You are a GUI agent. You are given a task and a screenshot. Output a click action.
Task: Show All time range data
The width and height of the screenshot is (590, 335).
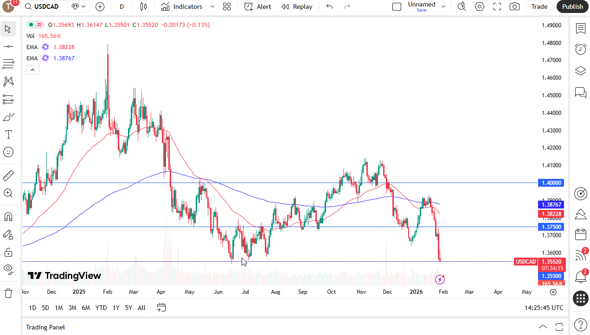click(141, 308)
